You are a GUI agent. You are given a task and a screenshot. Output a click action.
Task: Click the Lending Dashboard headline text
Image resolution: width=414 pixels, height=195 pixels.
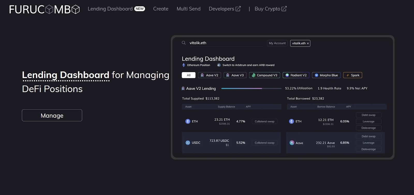click(66, 75)
